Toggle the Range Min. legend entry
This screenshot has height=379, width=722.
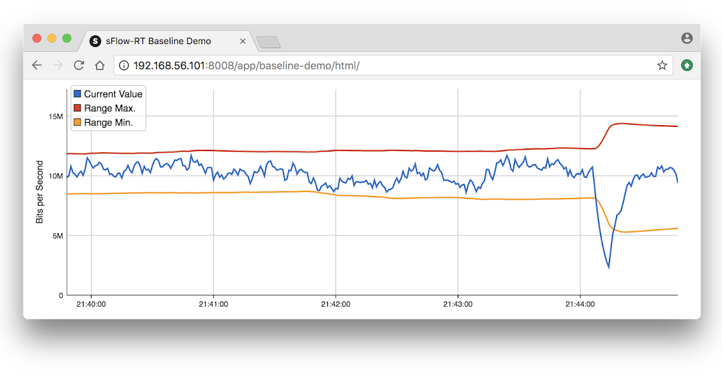point(110,122)
